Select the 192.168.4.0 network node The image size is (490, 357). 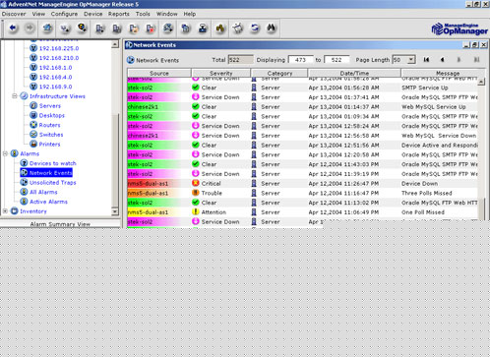55,77
